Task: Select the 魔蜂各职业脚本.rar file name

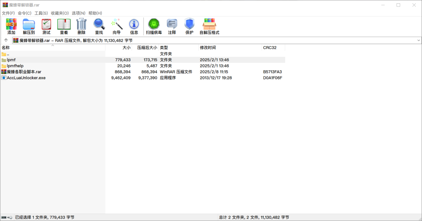Action: (x=24, y=72)
